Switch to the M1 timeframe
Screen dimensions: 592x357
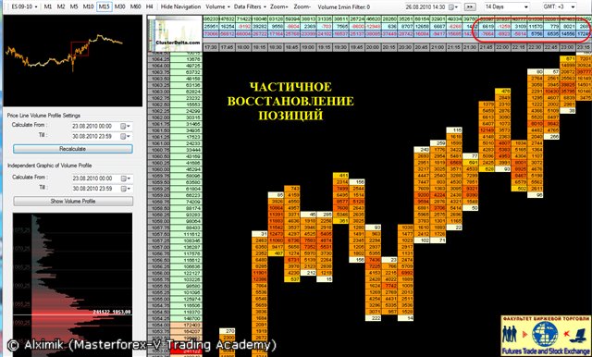[x=47, y=6]
